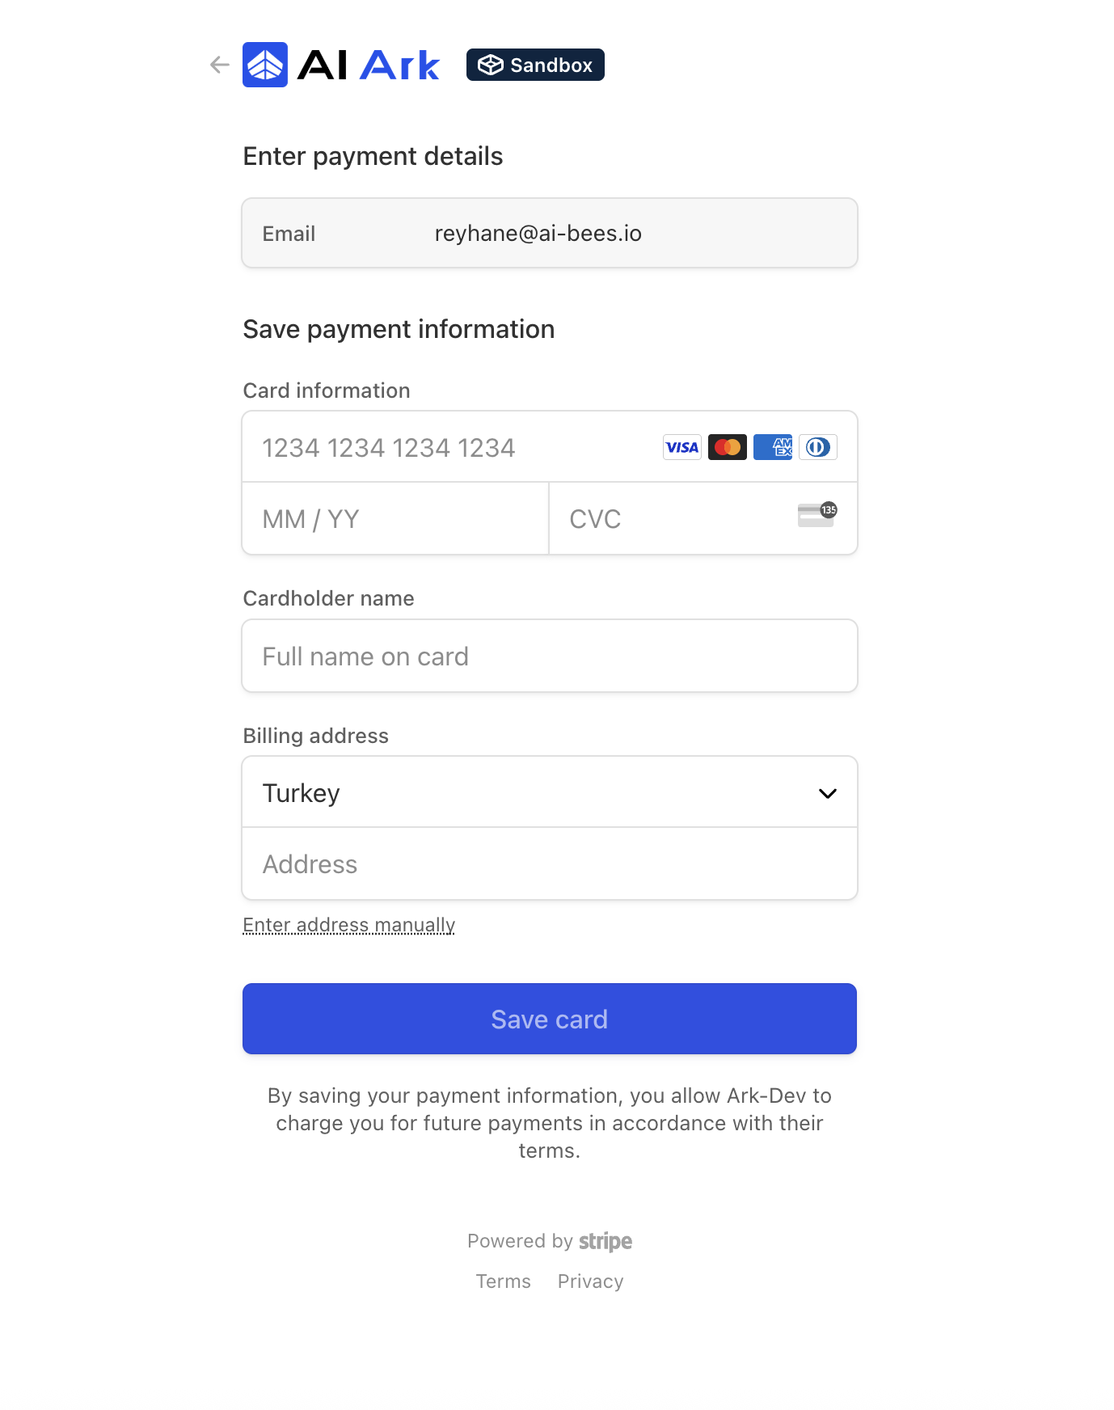Click the Powered by Stripe link
Screen dimensions: 1114x1410
(550, 1241)
